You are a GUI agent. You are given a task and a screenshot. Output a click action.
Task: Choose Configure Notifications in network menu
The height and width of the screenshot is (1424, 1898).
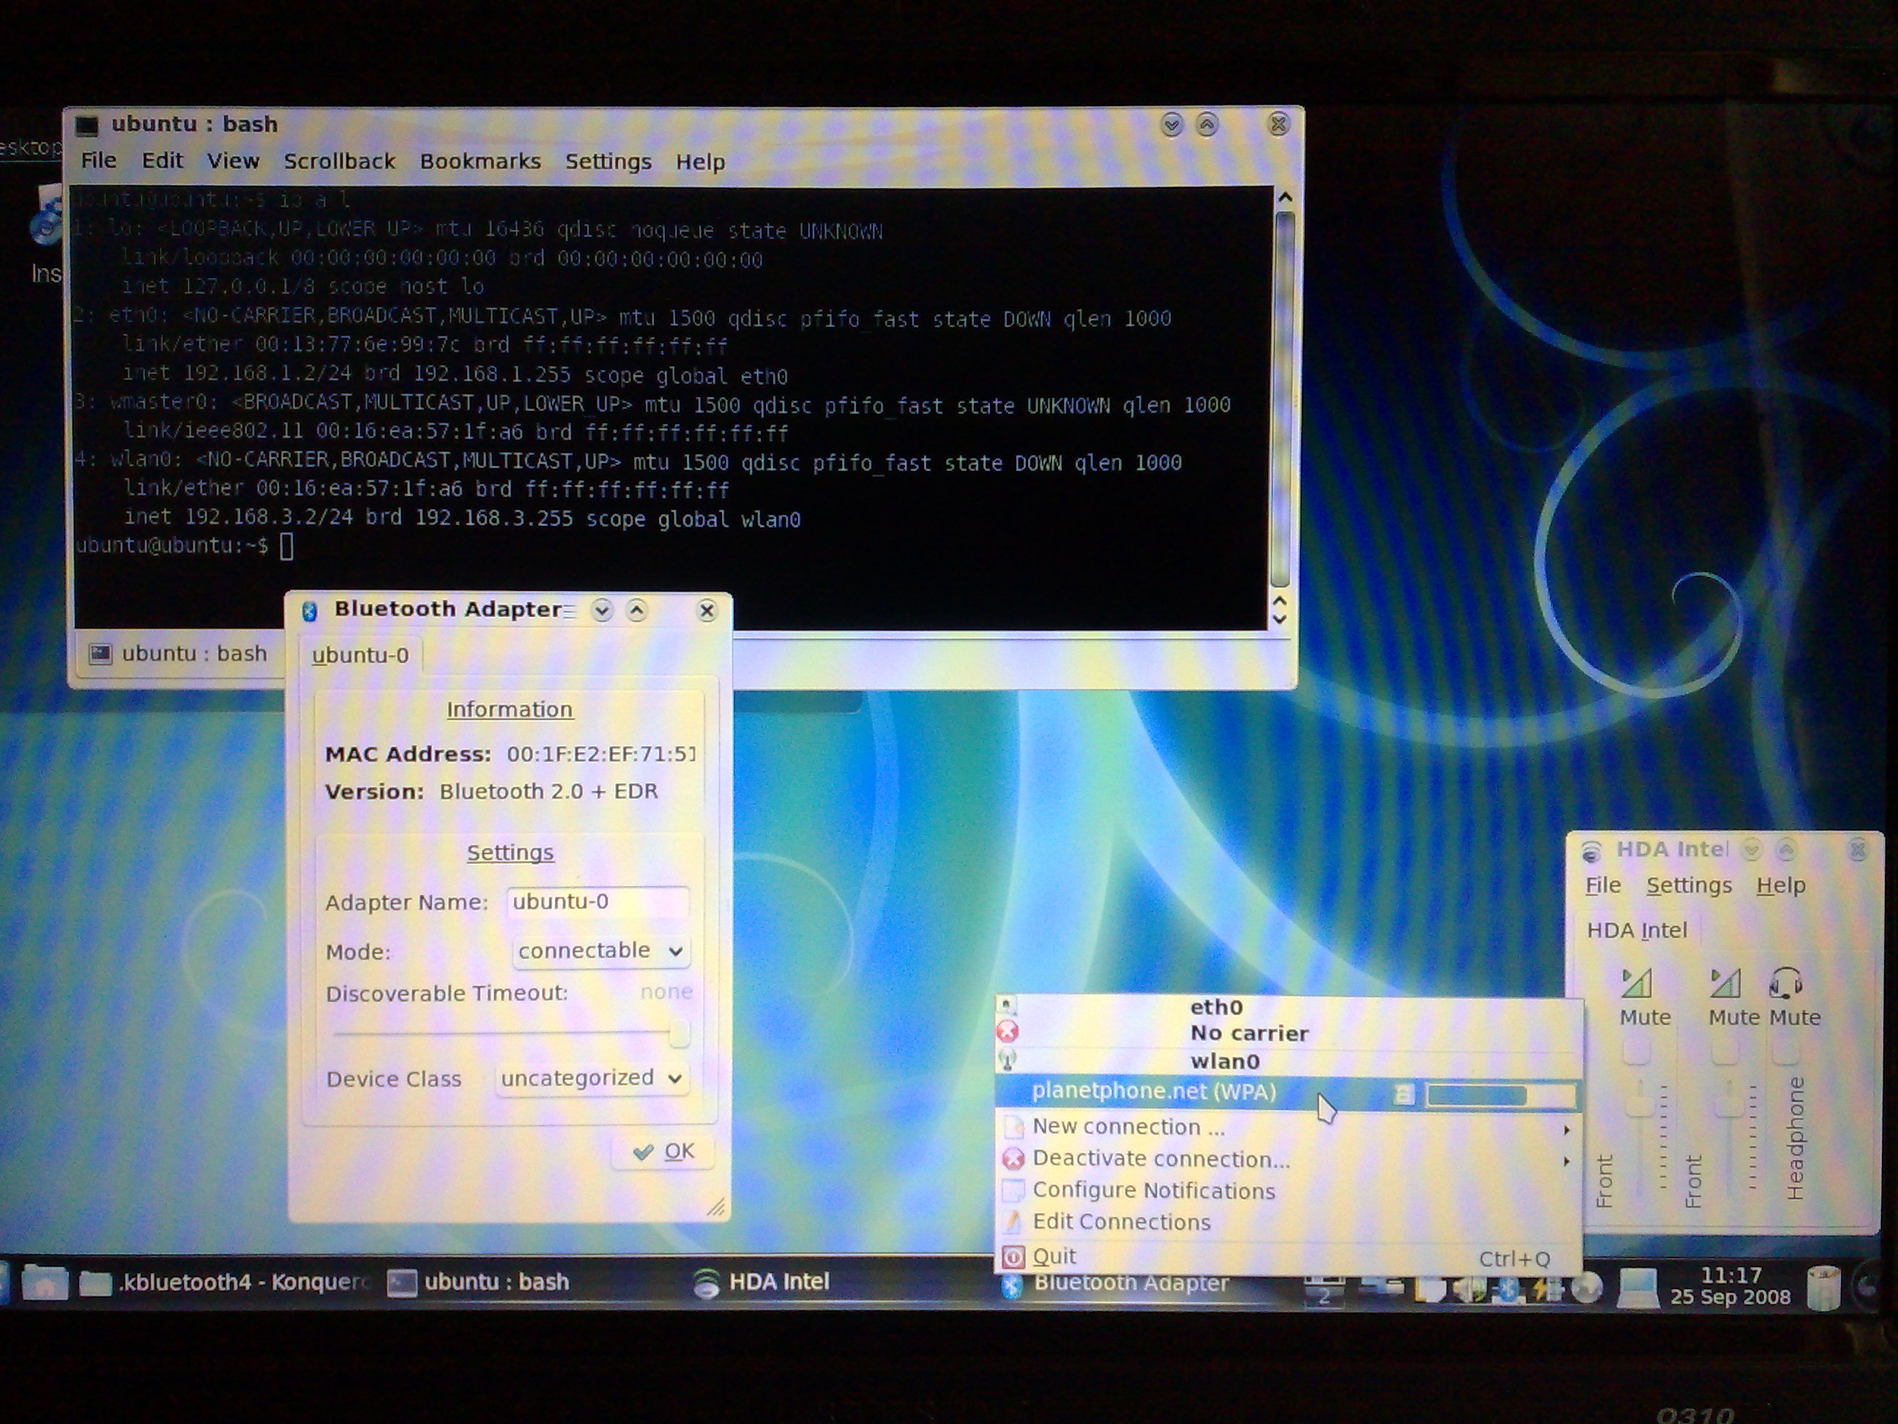click(1287, 1190)
